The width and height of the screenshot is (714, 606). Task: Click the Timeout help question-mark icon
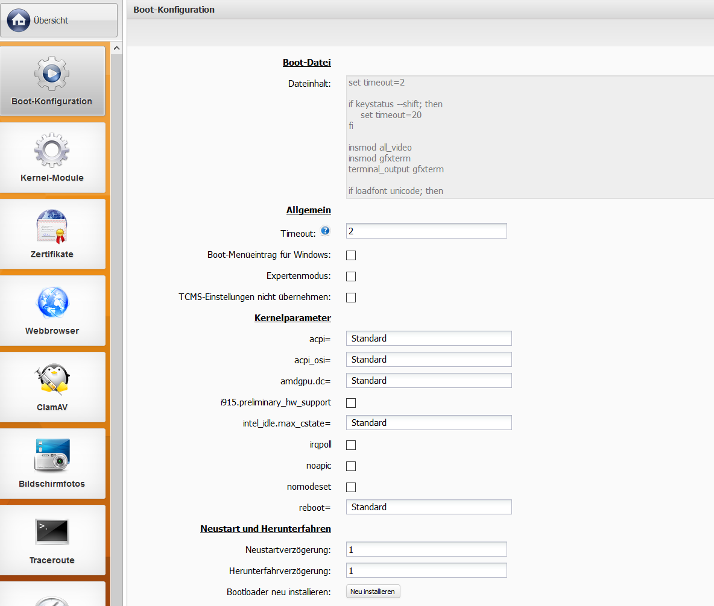[x=325, y=231]
